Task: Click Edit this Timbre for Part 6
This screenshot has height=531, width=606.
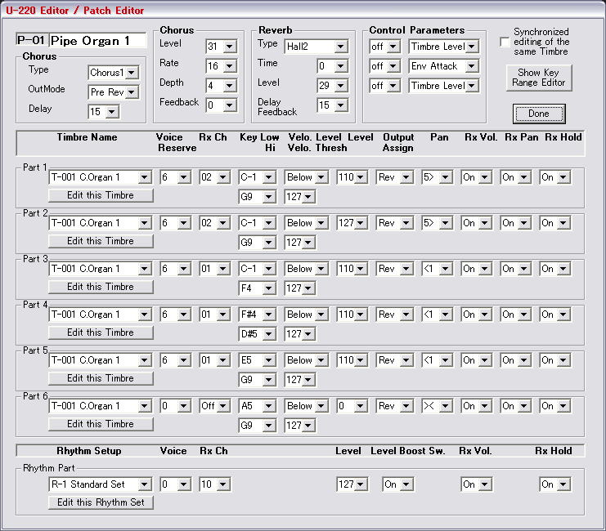Action: click(x=101, y=424)
